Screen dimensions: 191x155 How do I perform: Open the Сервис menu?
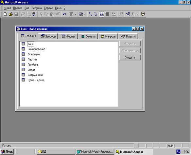(x=48, y=8)
